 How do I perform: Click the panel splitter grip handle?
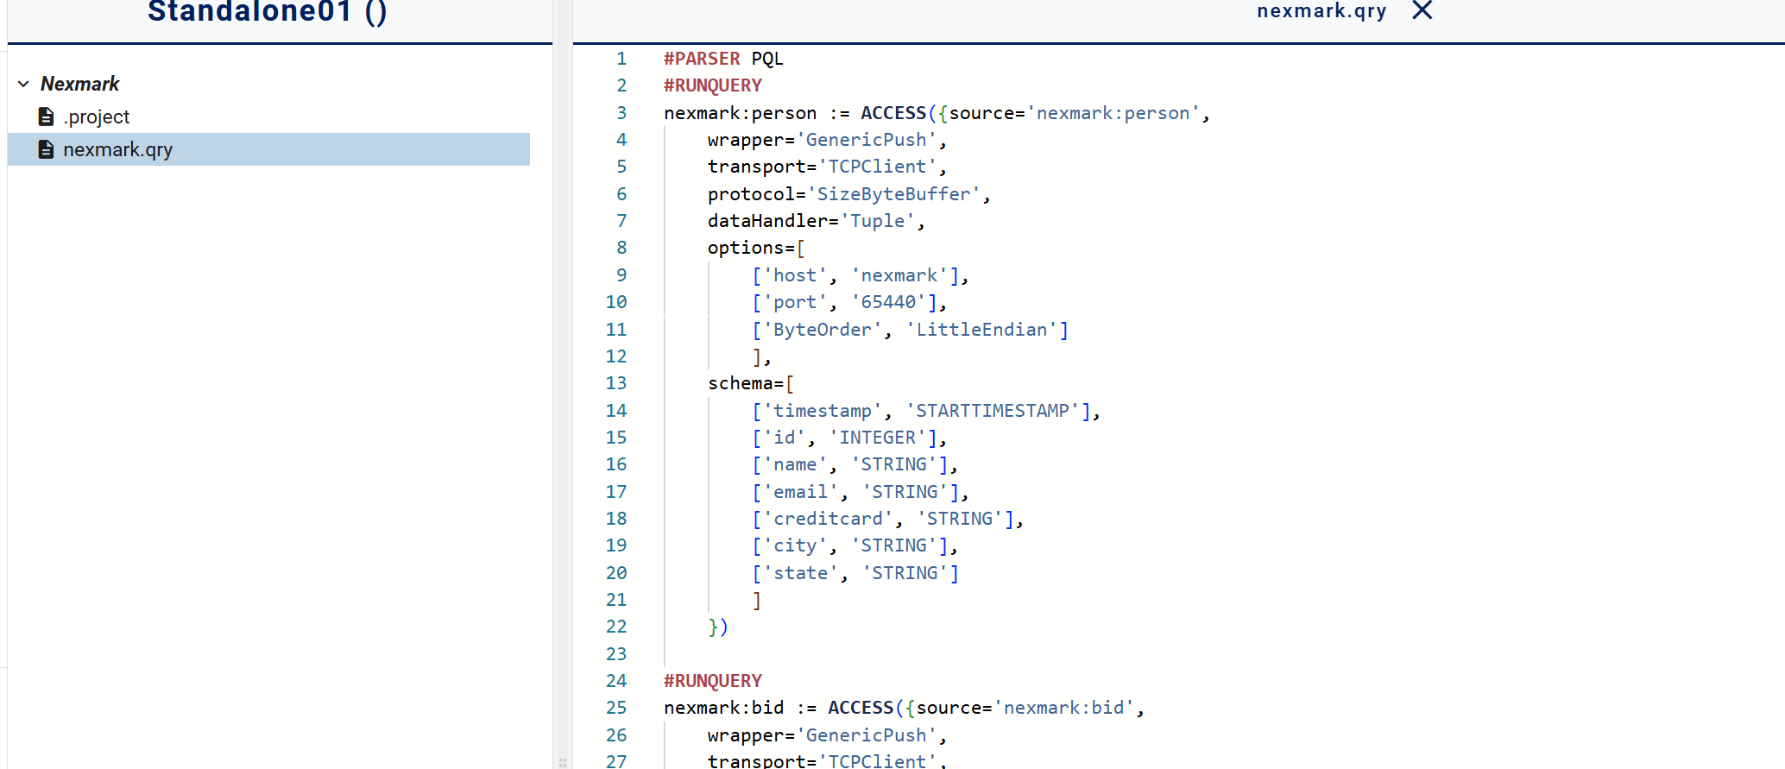pyautogui.click(x=563, y=761)
